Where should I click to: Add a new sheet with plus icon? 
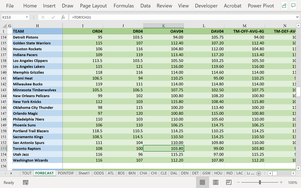pos(259,173)
